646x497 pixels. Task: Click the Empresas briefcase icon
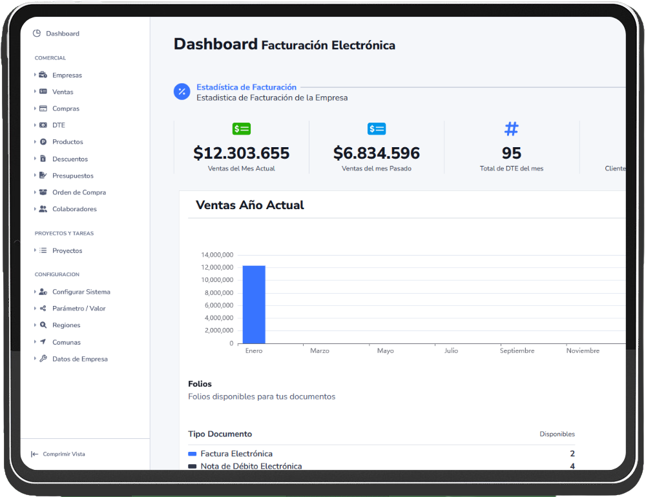click(x=43, y=75)
